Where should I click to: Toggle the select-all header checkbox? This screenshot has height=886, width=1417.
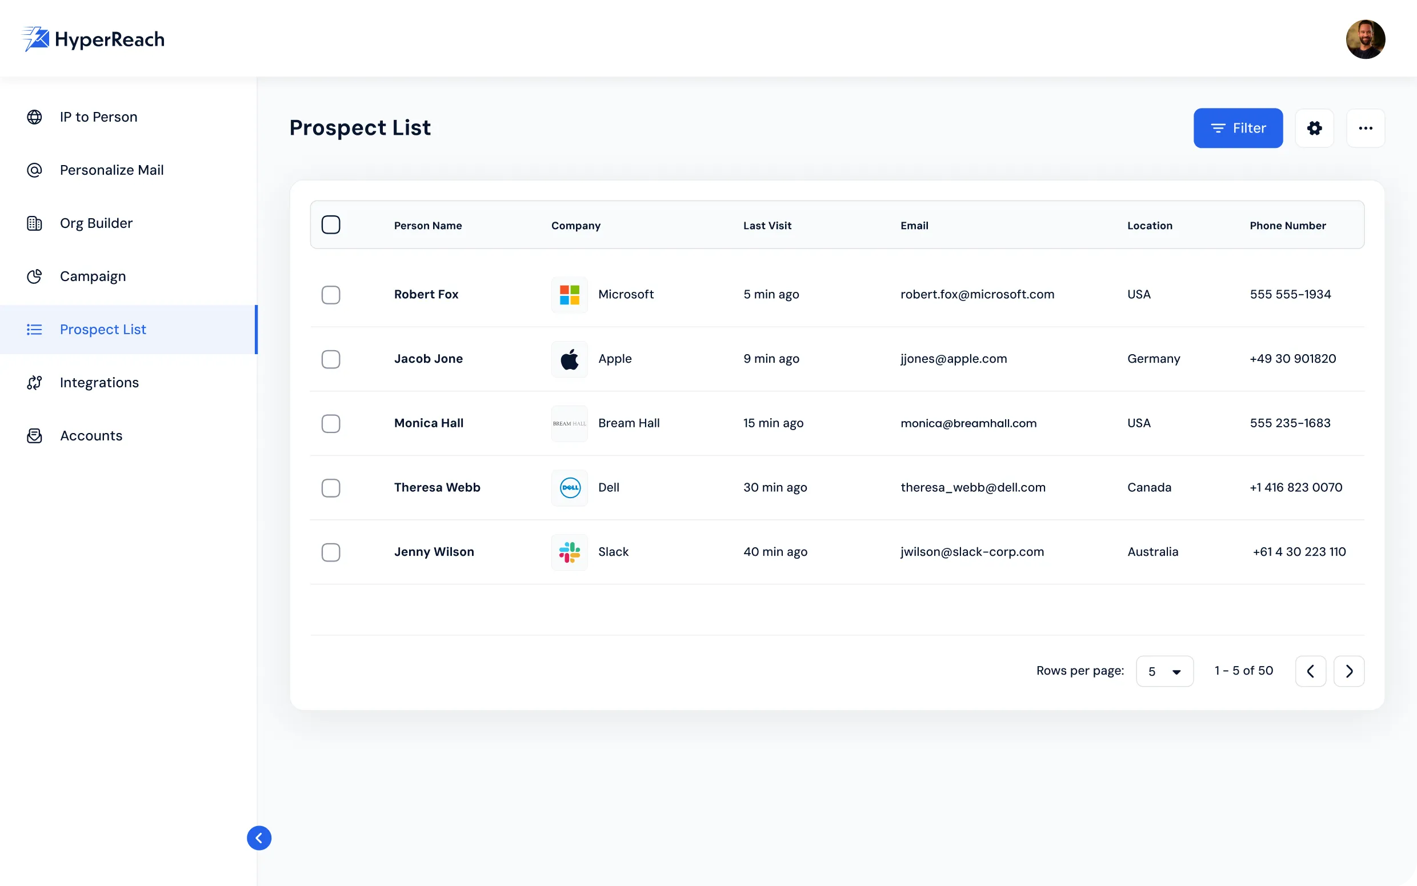330,225
